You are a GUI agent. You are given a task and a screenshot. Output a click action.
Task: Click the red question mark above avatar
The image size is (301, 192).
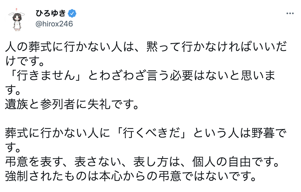(x=16, y=9)
